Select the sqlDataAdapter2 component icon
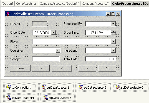The image size is (149, 103). coord(81,87)
